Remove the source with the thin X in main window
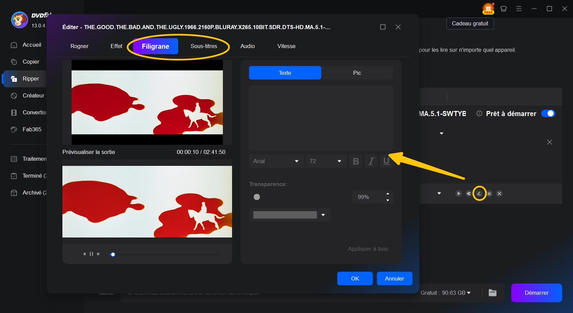 (550, 142)
